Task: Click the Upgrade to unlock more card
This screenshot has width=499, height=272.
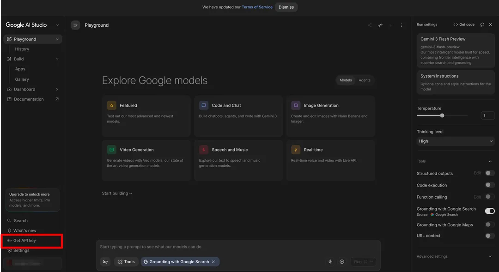Action: [33, 200]
